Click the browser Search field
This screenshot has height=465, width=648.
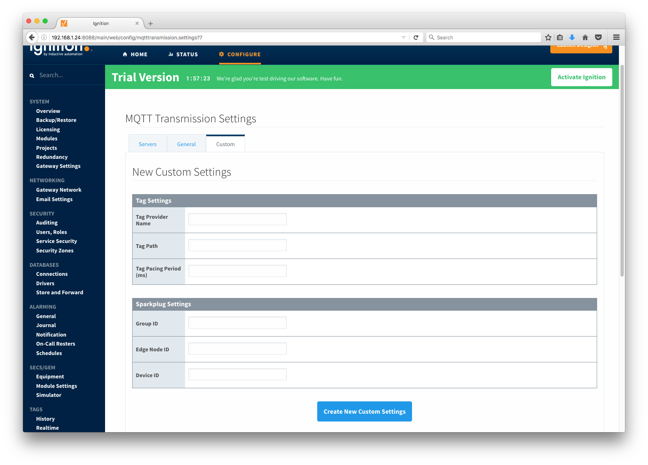click(484, 37)
